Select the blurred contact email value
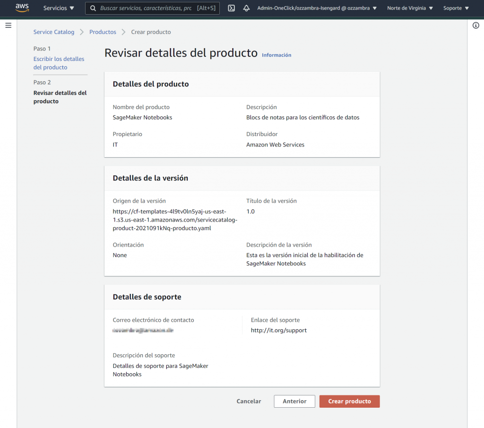The image size is (484, 428). coord(143,330)
